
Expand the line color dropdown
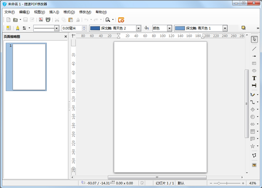(x=138, y=28)
